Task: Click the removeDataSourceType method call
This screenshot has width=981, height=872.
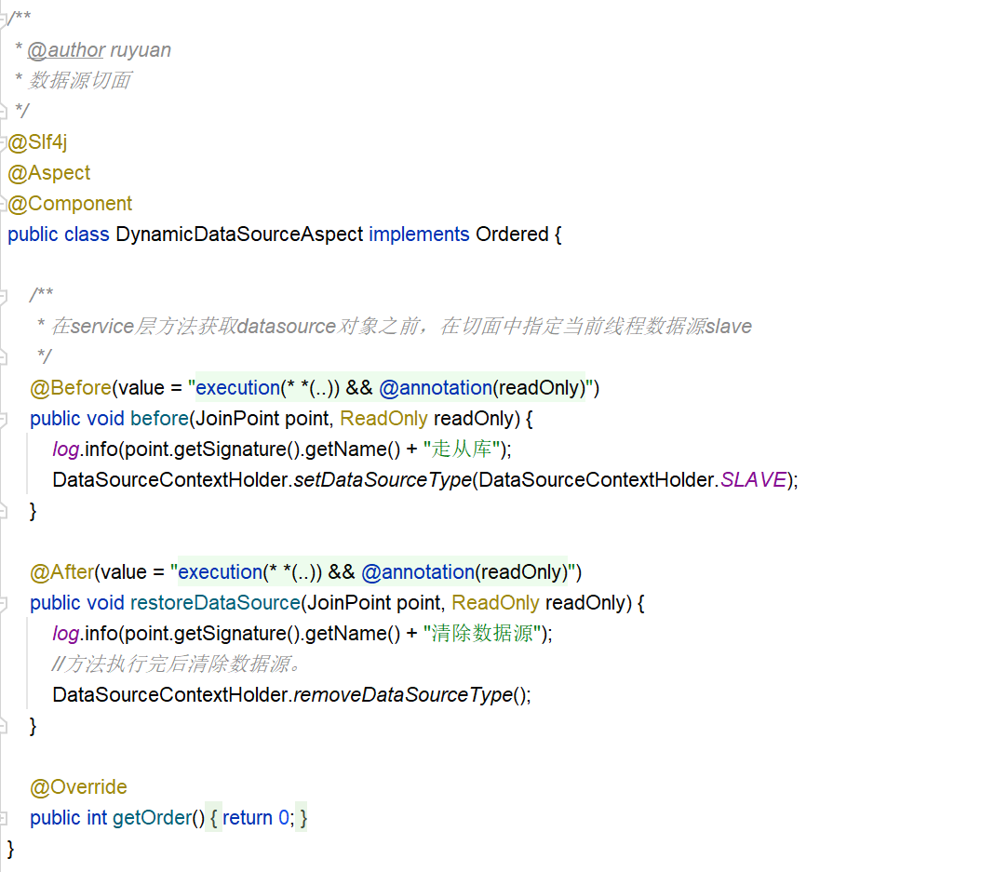Action: point(403,694)
